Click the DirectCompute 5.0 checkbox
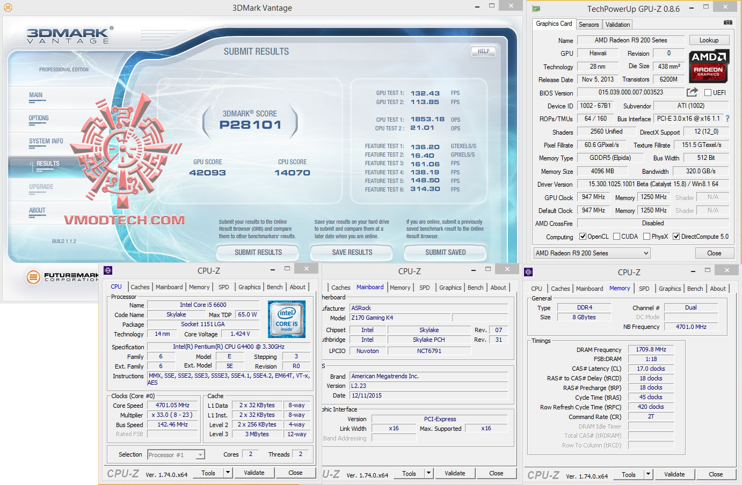The width and height of the screenshot is (742, 485). coord(676,237)
